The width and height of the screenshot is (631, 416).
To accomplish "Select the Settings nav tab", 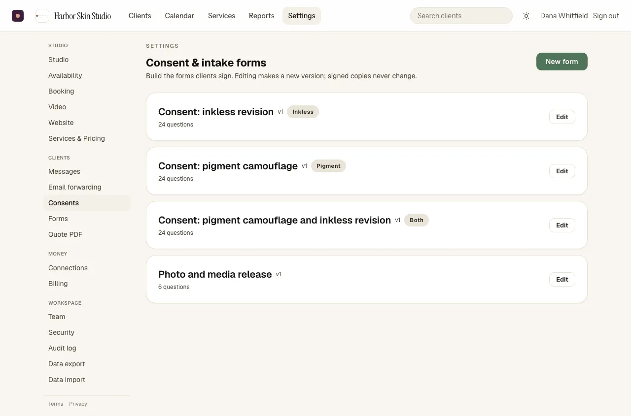I will point(302,16).
